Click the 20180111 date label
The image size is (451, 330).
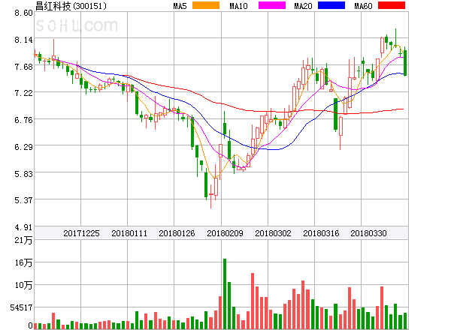point(129,233)
